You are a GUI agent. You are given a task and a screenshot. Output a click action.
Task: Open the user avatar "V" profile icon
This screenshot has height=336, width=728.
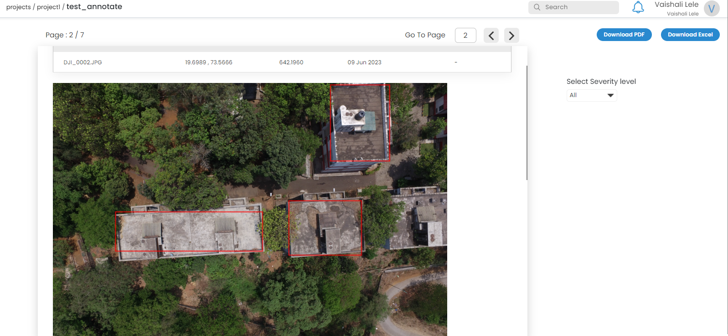[711, 8]
